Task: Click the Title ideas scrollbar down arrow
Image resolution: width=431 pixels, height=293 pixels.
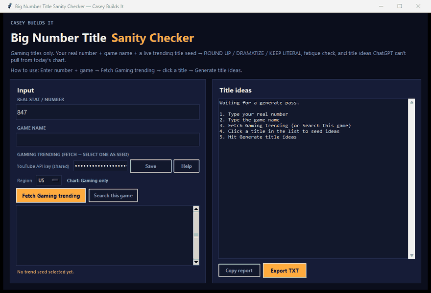Action: coord(411,255)
